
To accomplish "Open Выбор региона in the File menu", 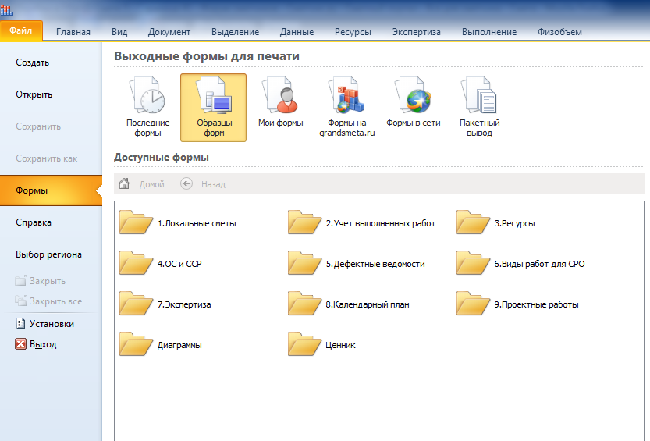I will click(51, 254).
